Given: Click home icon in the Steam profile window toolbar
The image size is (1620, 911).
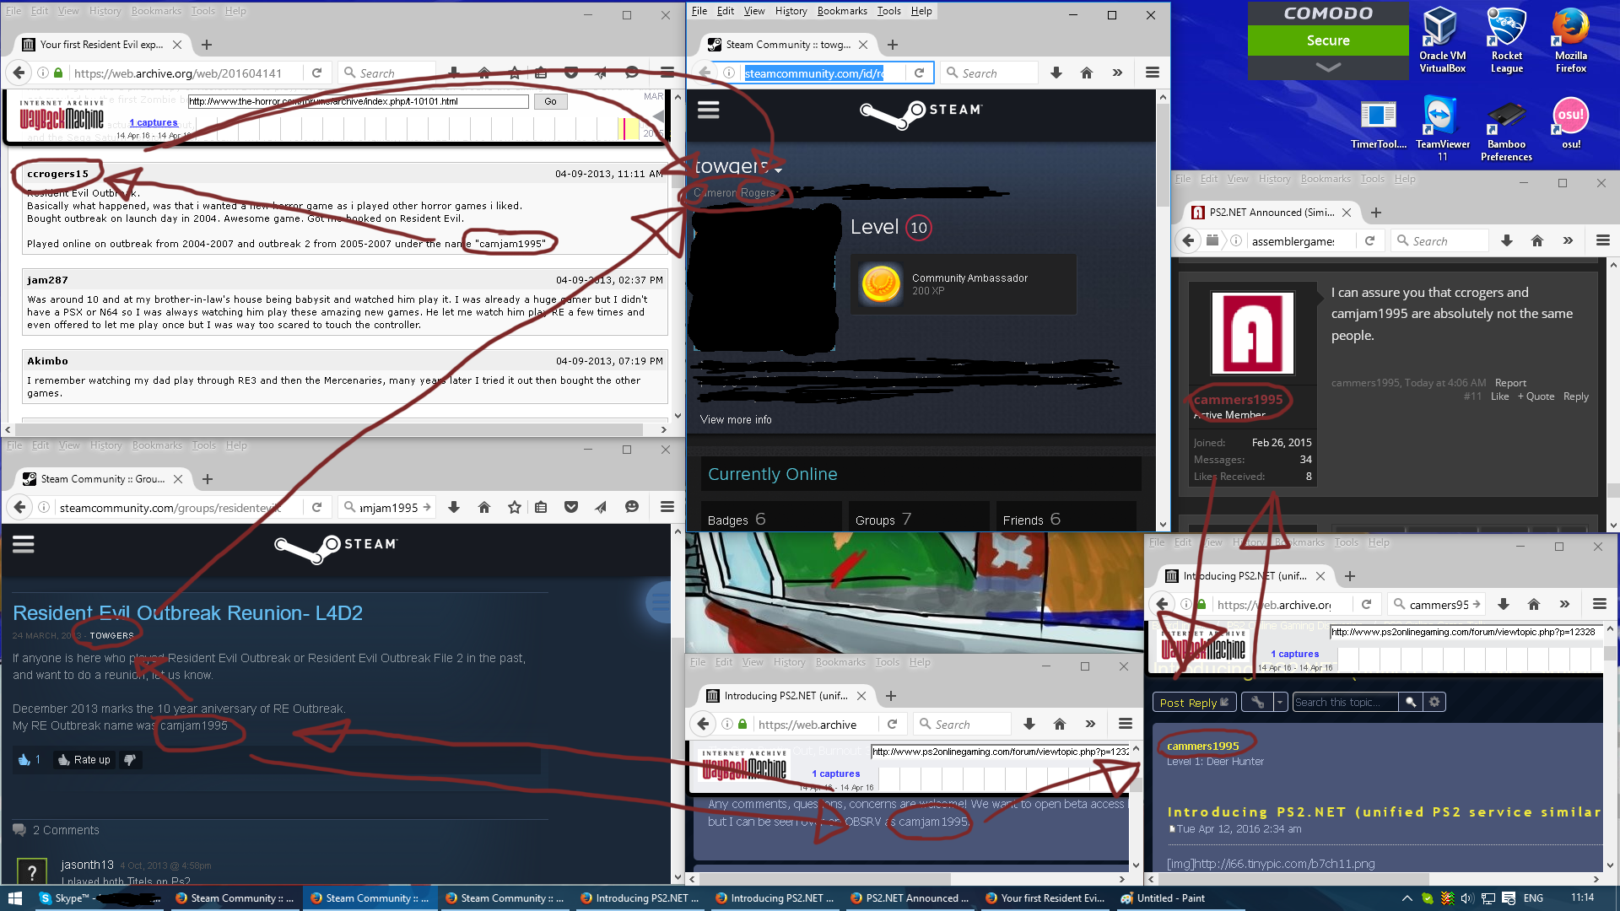Looking at the screenshot, I should click(x=1087, y=73).
